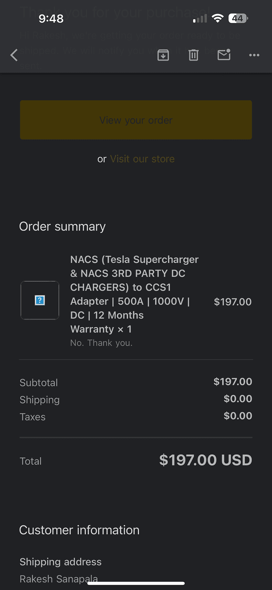Open the three-dot more options menu
This screenshot has height=590, width=272.
point(254,55)
